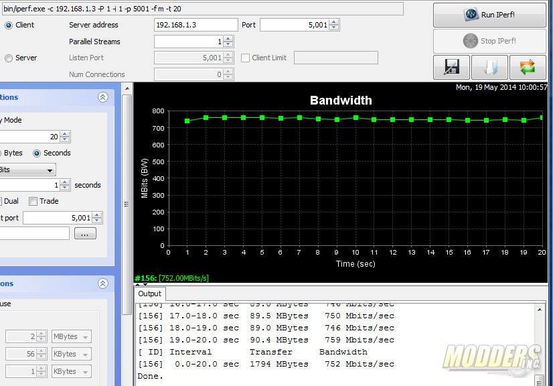This screenshot has width=553, height=386.
Task: Click the Port number field
Action: pyautogui.click(x=295, y=25)
